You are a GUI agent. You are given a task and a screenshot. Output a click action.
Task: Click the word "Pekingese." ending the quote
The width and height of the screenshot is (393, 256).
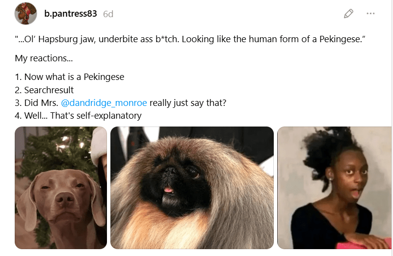pos(342,39)
